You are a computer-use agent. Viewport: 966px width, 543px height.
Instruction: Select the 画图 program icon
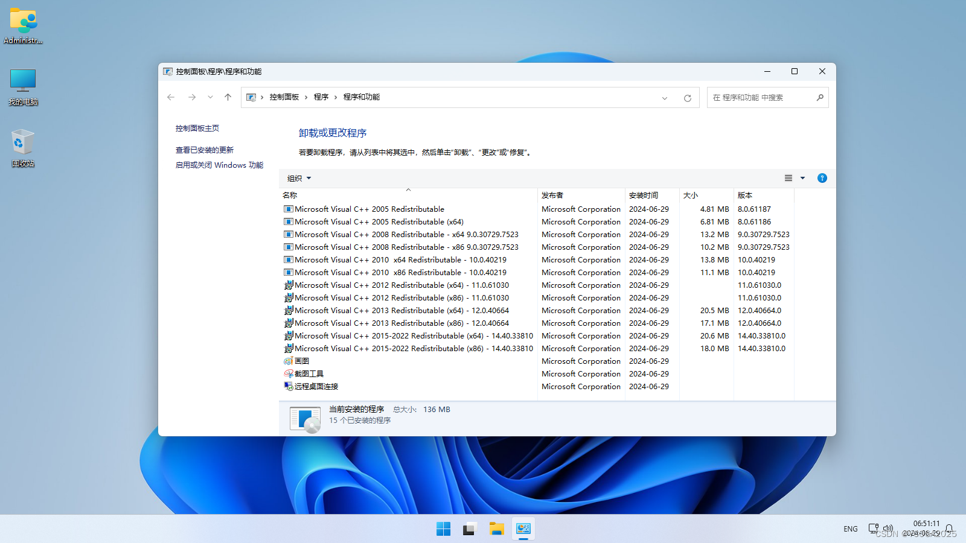289,361
